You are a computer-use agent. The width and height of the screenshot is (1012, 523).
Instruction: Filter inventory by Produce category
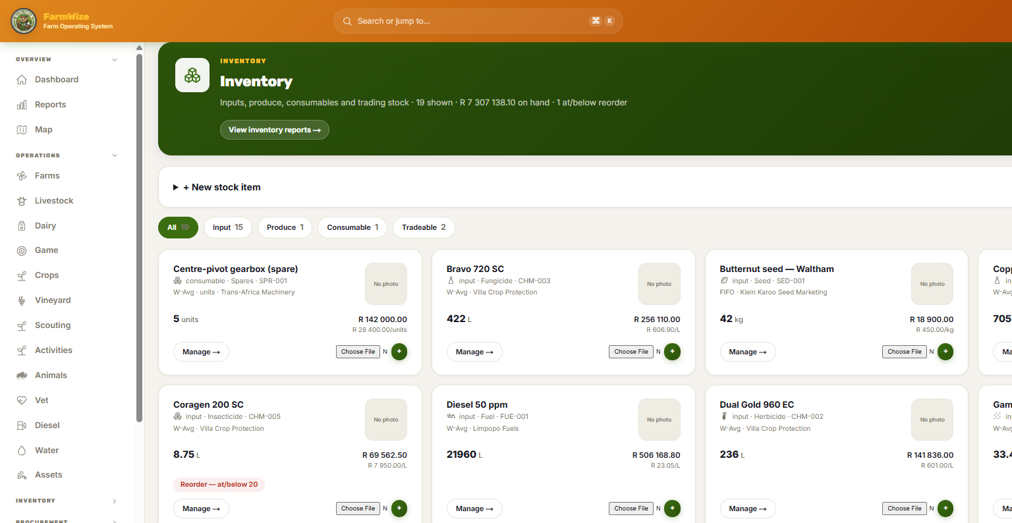tap(285, 227)
